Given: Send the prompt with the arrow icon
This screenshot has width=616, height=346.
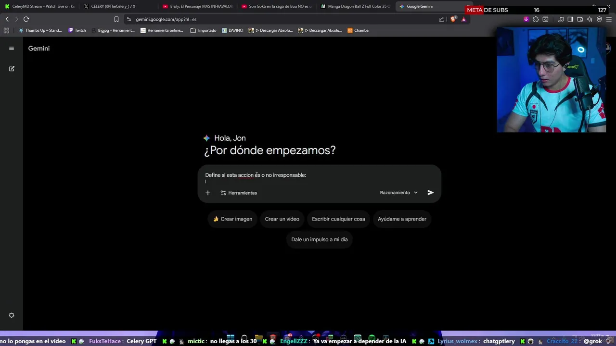Looking at the screenshot, I should click(x=431, y=193).
